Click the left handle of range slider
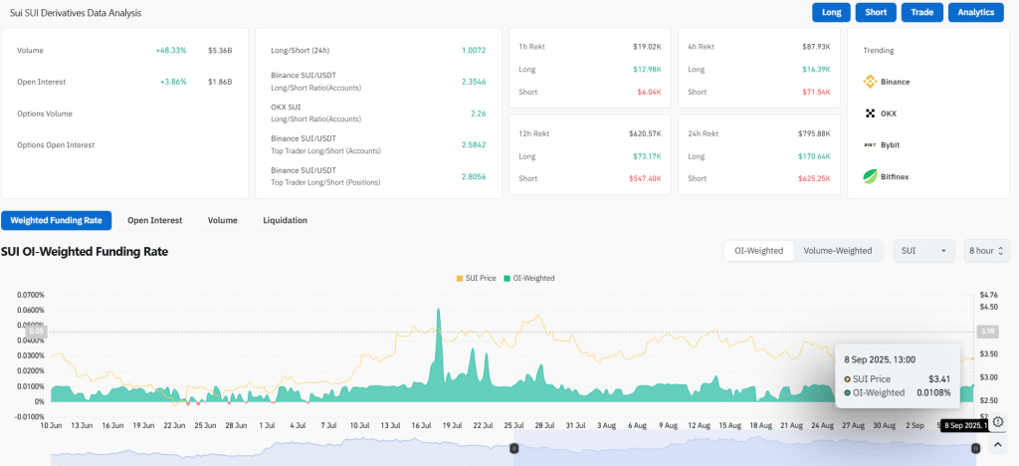The width and height of the screenshot is (1019, 466). 514,448
